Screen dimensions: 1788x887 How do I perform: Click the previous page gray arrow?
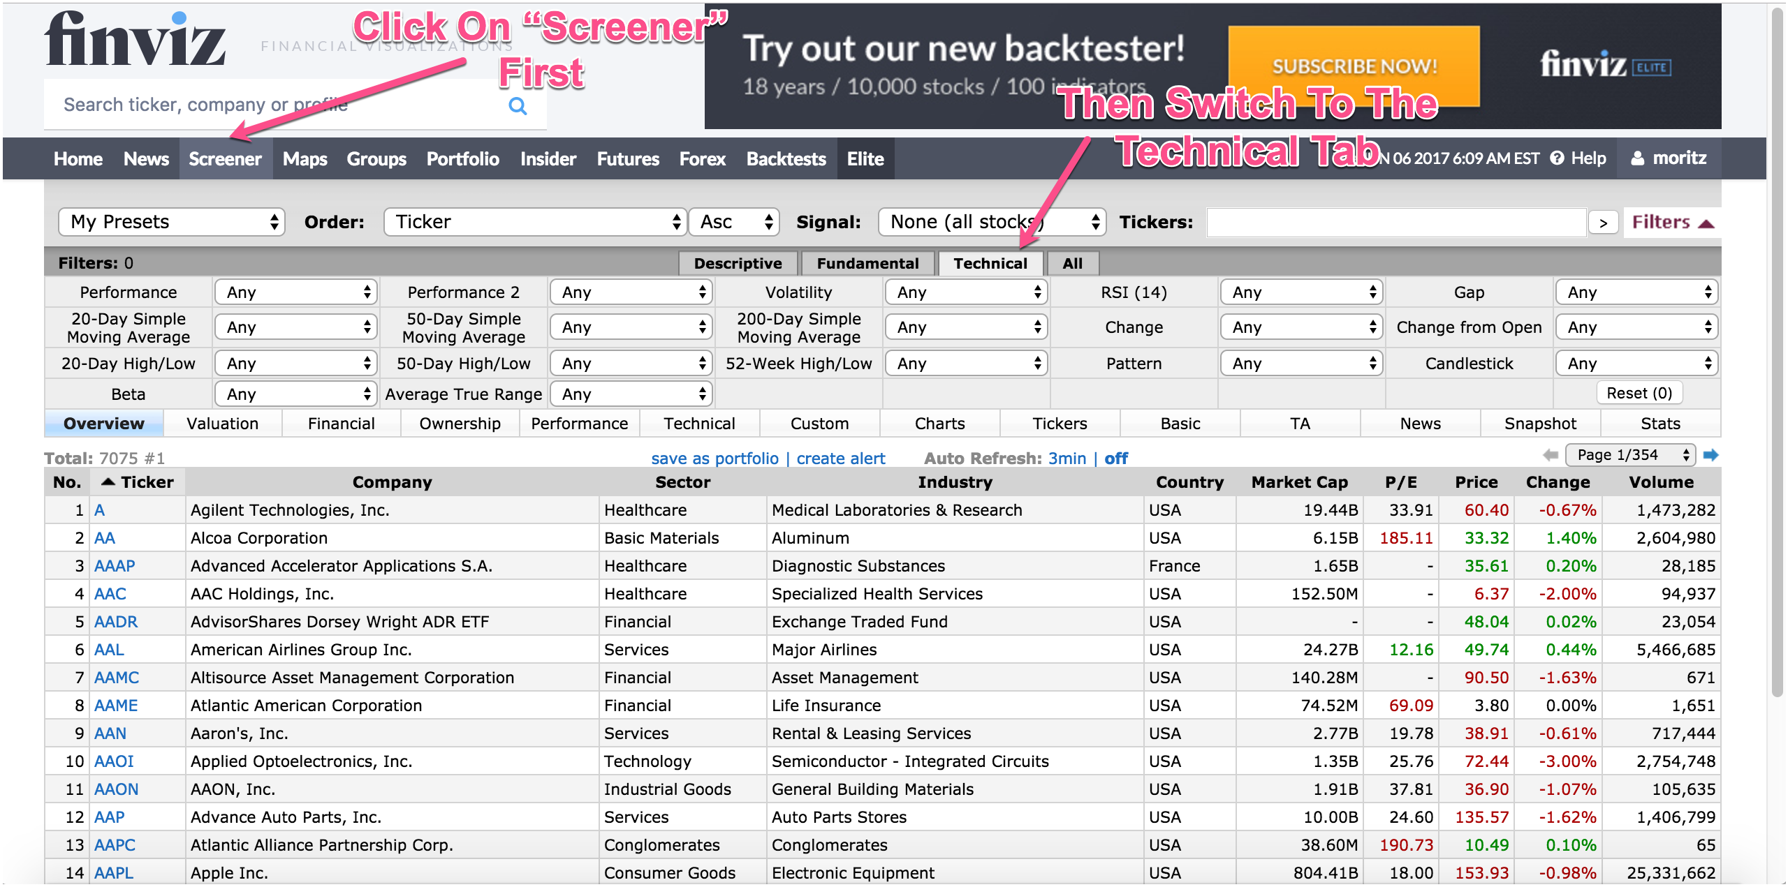(x=1551, y=456)
